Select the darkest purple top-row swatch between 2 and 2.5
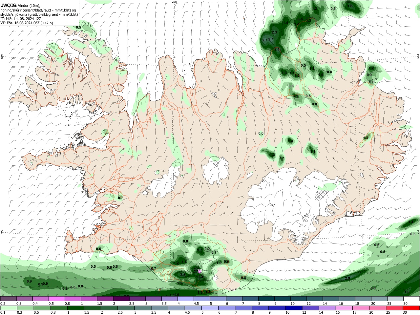This screenshot has height=315, width=420. (x=121, y=299)
